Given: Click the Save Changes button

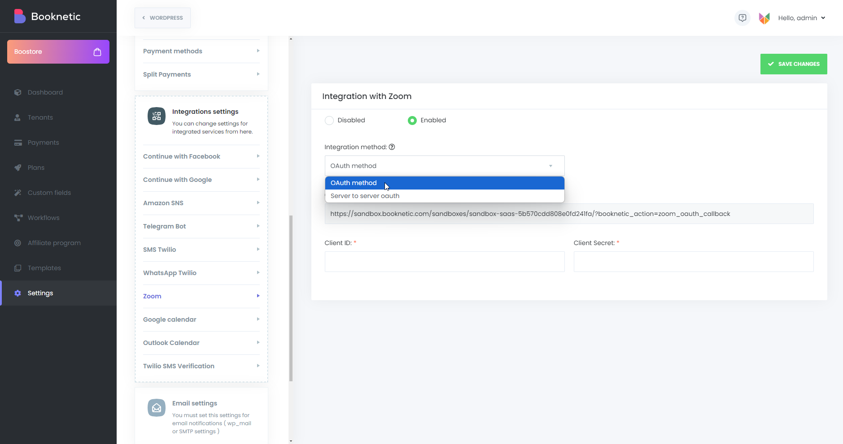Looking at the screenshot, I should (794, 64).
